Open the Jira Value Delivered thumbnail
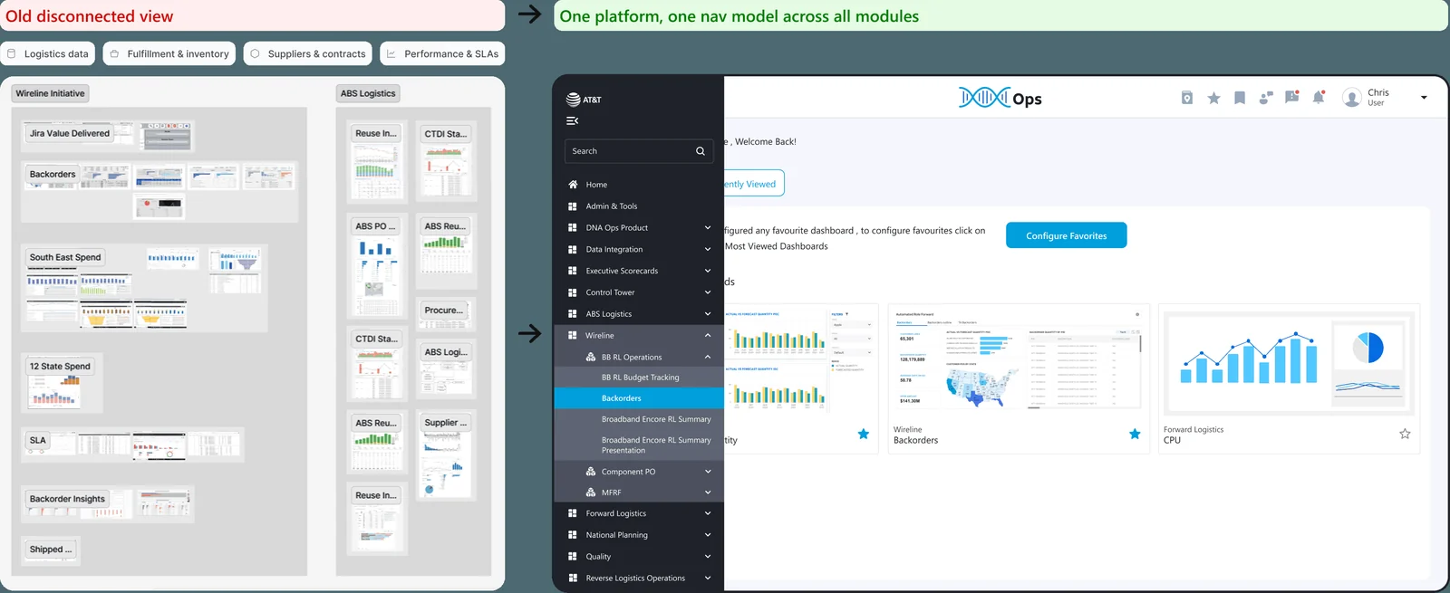Image resolution: width=1450 pixels, height=593 pixels. coord(108,136)
